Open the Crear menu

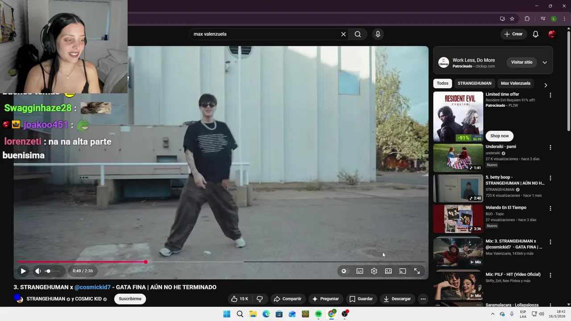click(x=513, y=34)
